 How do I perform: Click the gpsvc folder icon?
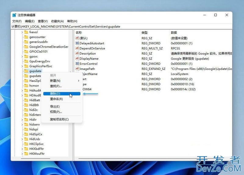[26, 57]
